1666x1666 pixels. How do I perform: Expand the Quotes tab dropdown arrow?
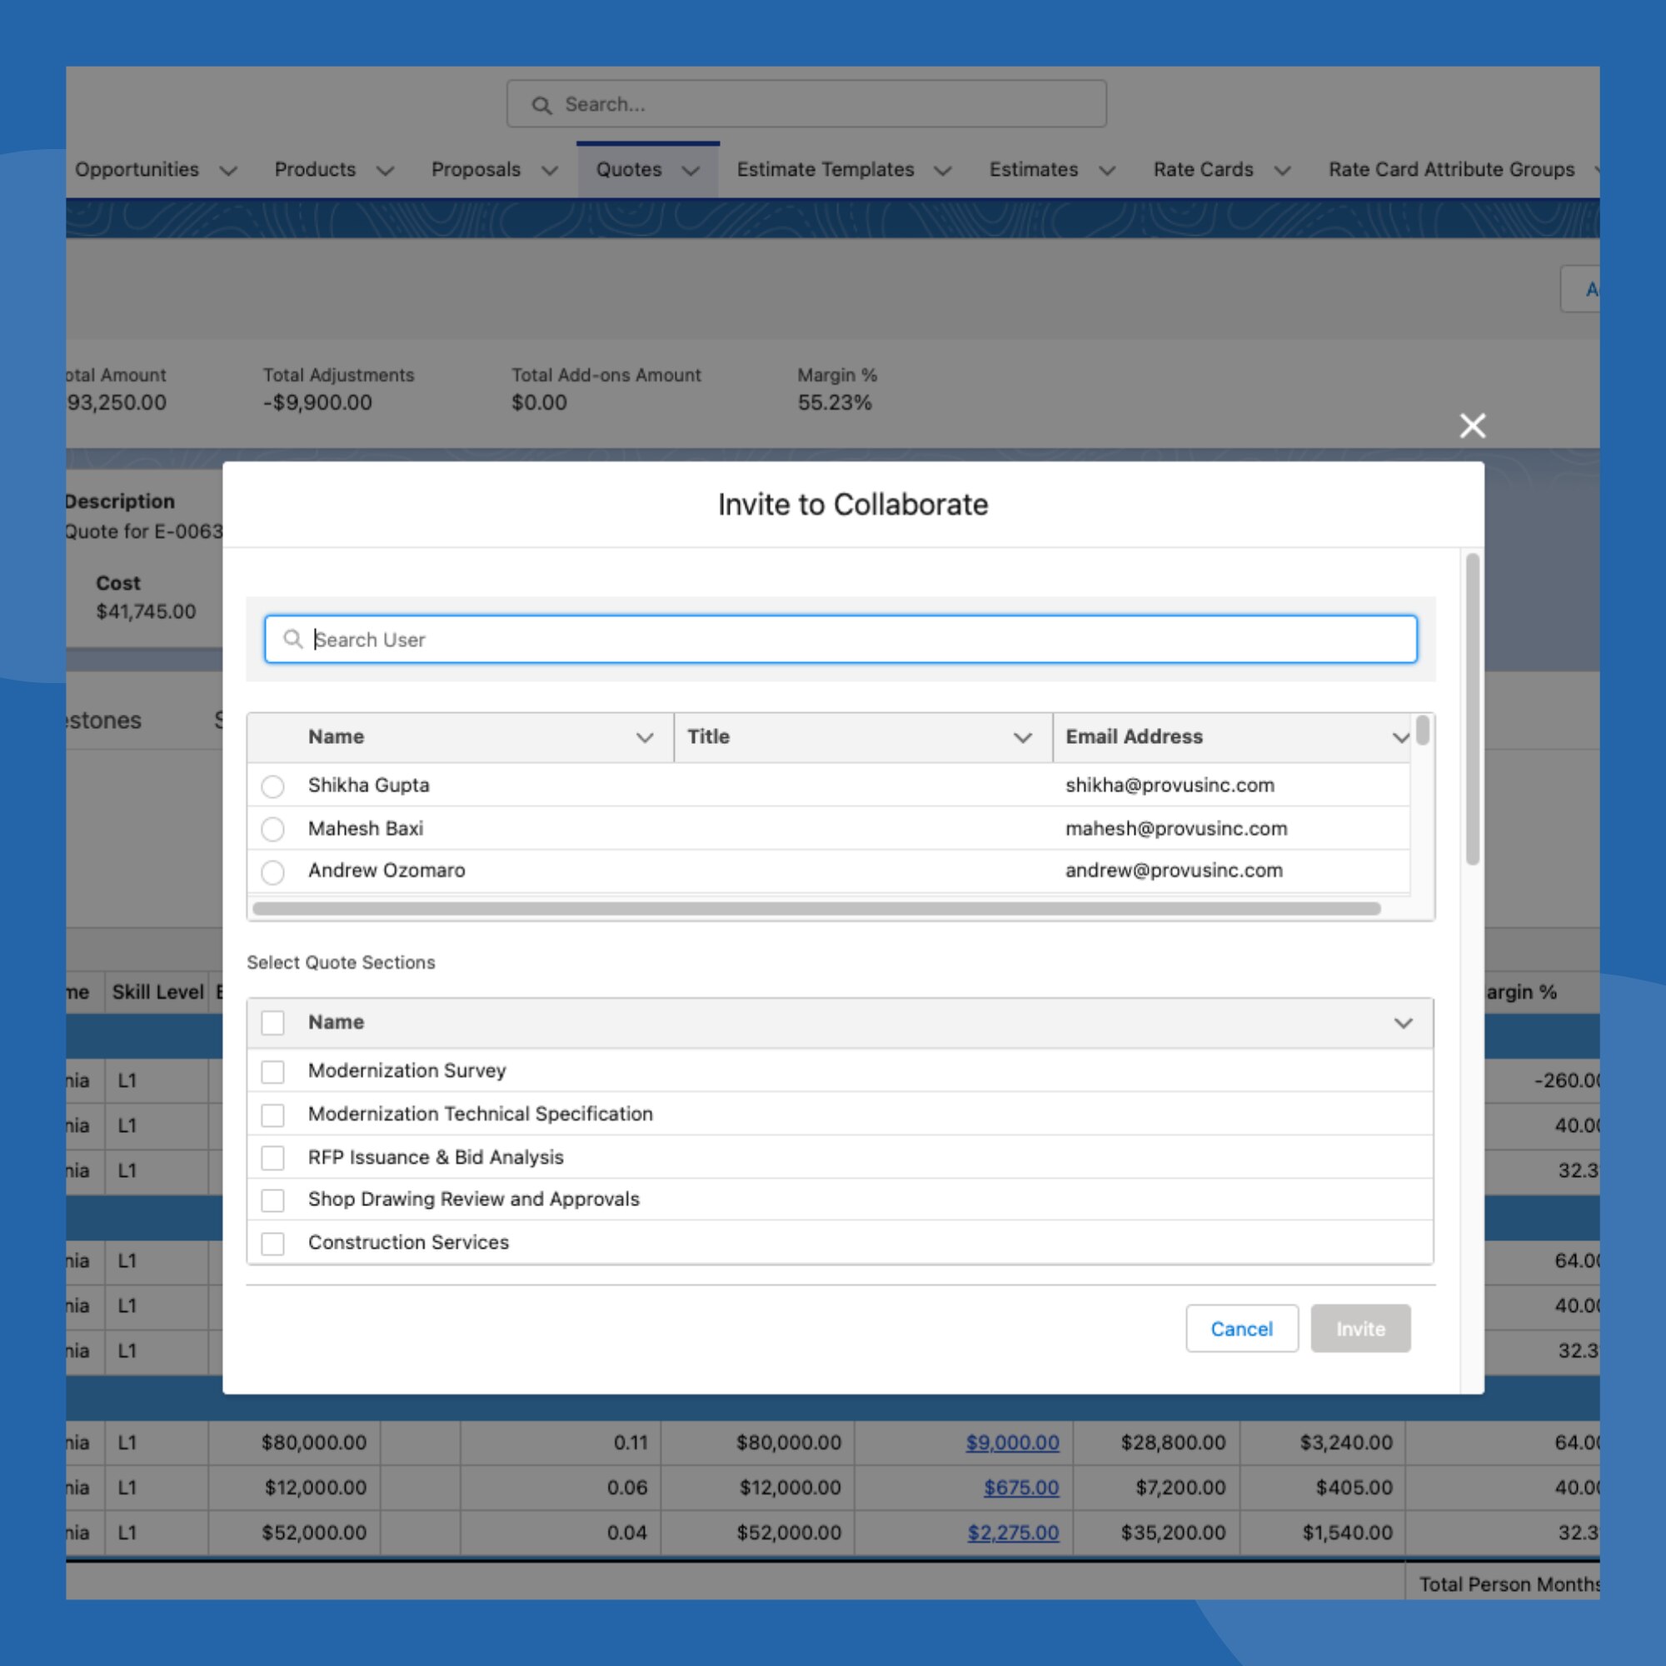pos(691,171)
